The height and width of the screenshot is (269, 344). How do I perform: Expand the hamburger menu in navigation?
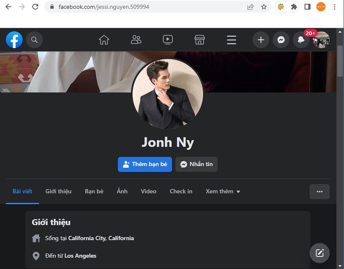(x=231, y=40)
